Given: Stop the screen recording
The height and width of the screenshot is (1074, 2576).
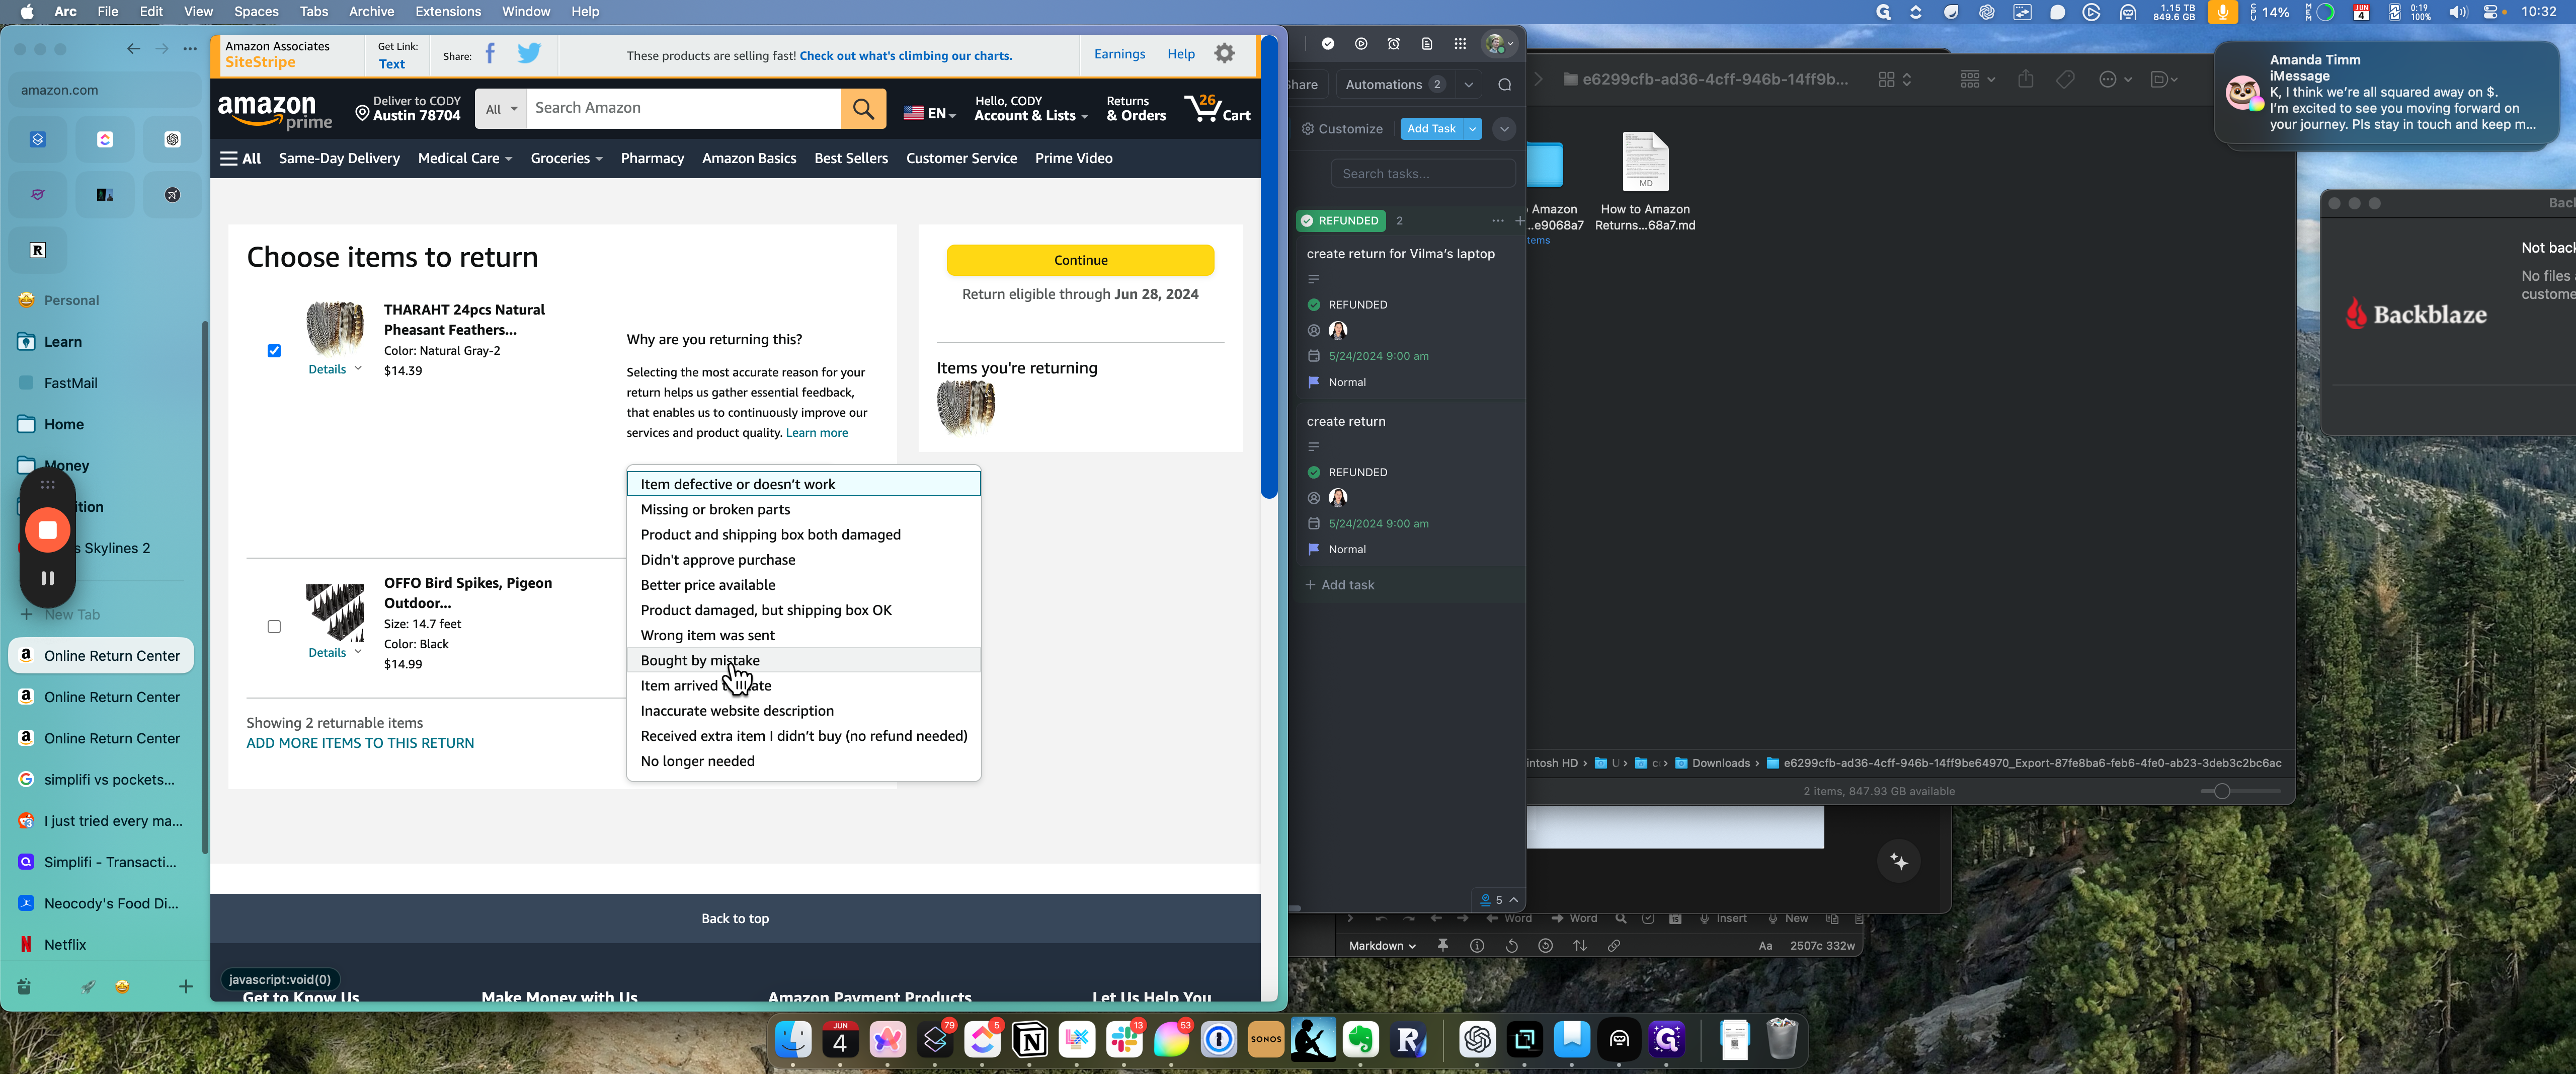Looking at the screenshot, I should click(47, 530).
